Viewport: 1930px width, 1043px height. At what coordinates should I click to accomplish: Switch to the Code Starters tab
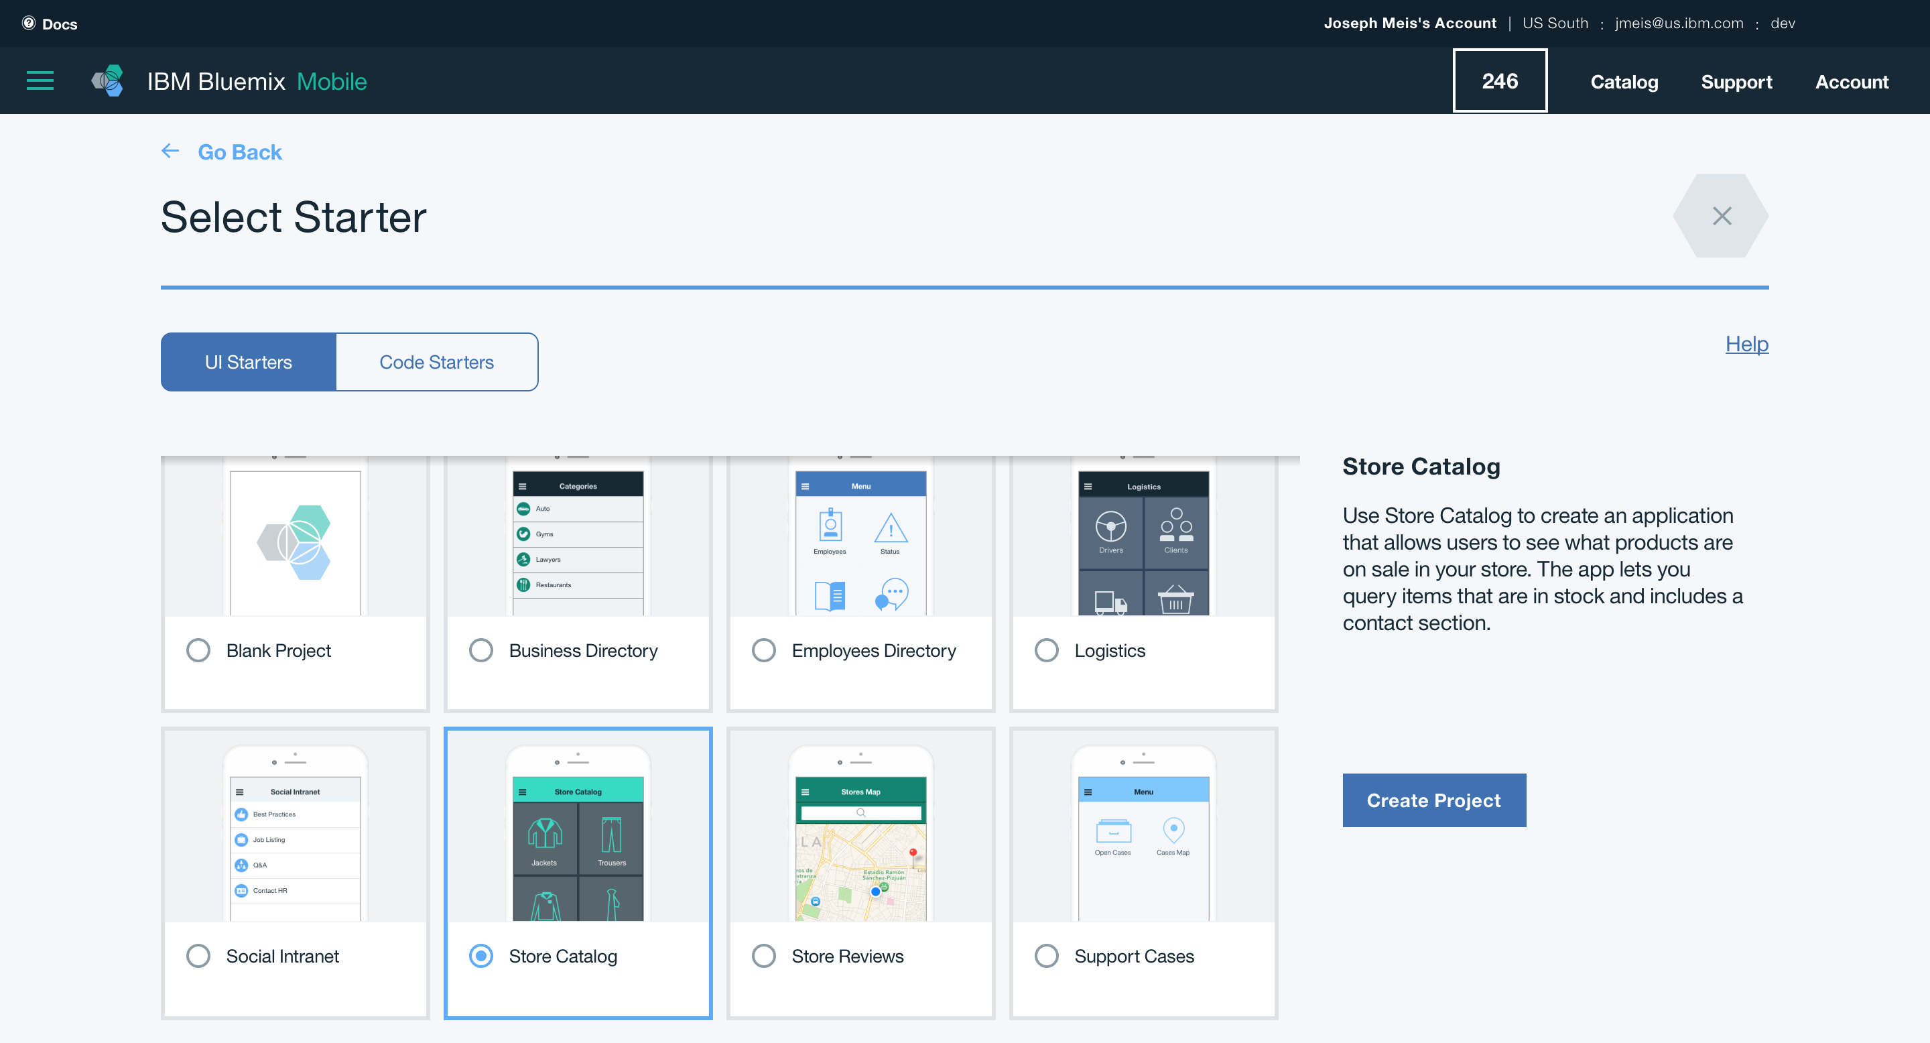pos(437,362)
